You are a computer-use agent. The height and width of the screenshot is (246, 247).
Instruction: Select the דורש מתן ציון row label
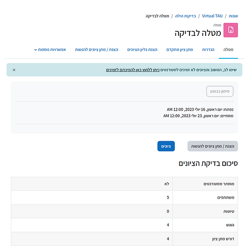pyautogui.click(x=223, y=239)
